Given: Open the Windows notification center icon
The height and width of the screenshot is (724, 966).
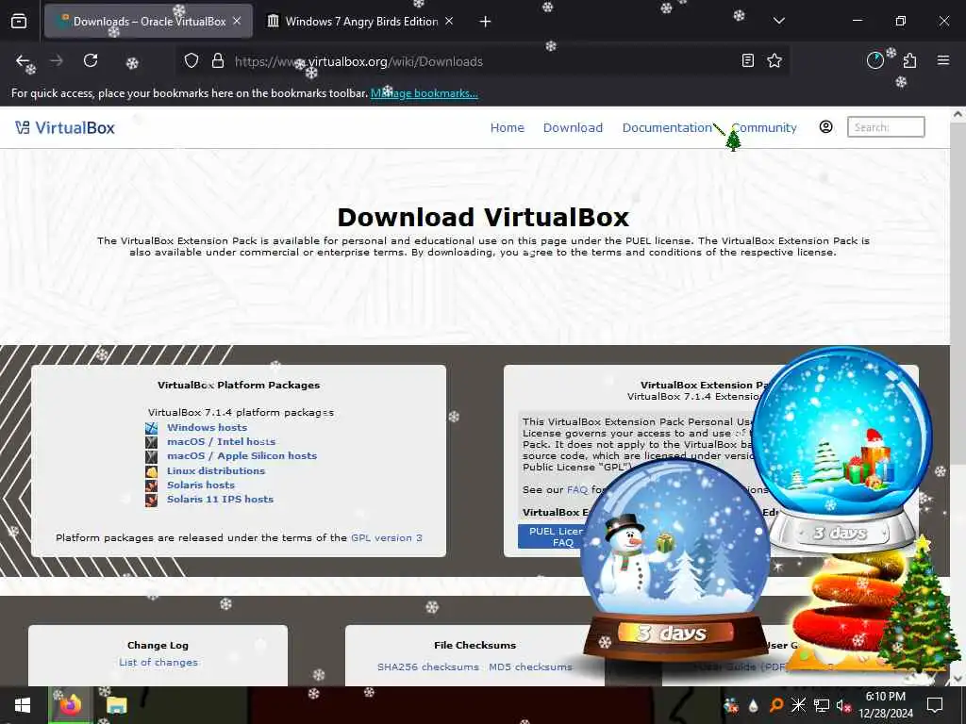Looking at the screenshot, I should coord(935,705).
